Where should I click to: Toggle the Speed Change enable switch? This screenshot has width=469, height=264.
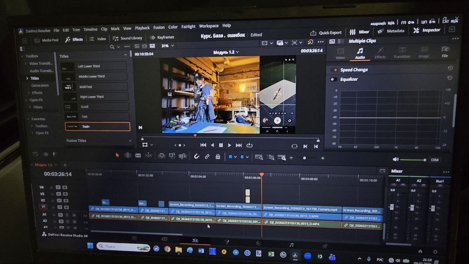pyautogui.click(x=334, y=70)
